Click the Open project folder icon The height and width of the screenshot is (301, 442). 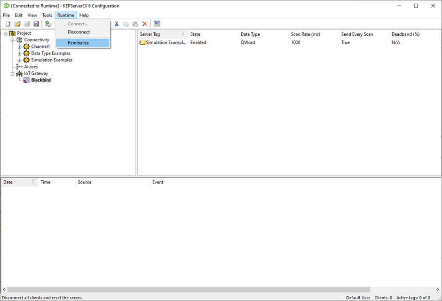[17, 24]
